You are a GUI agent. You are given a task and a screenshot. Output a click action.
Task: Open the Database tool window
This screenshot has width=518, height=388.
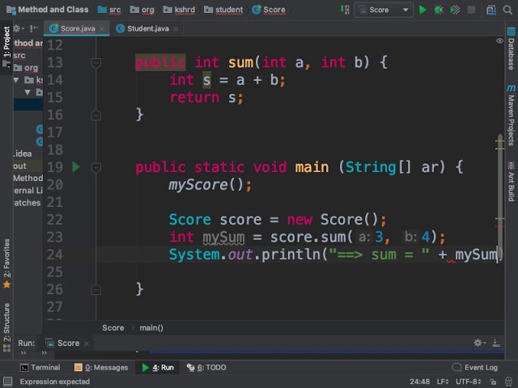coord(511,48)
